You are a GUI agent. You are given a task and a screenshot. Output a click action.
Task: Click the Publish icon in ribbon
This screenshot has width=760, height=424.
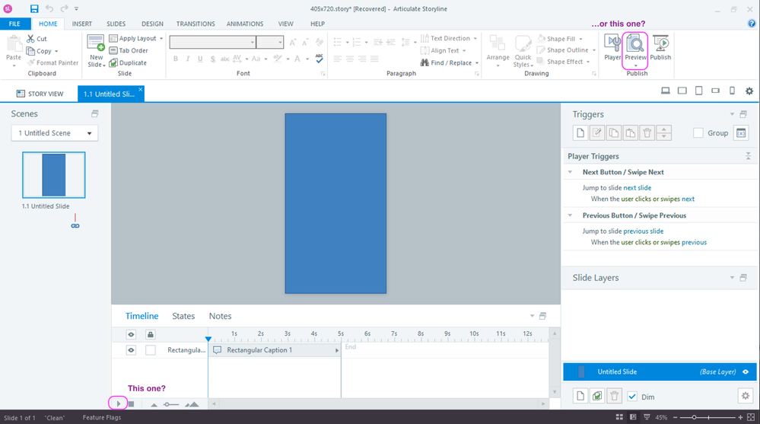(x=660, y=47)
